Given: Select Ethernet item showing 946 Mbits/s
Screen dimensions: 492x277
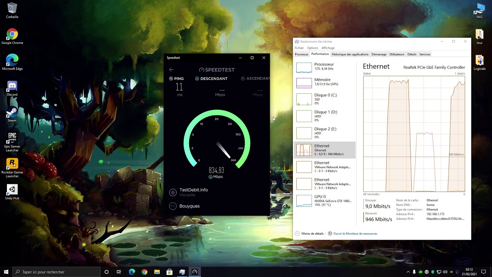Looking at the screenshot, I should pos(325,150).
